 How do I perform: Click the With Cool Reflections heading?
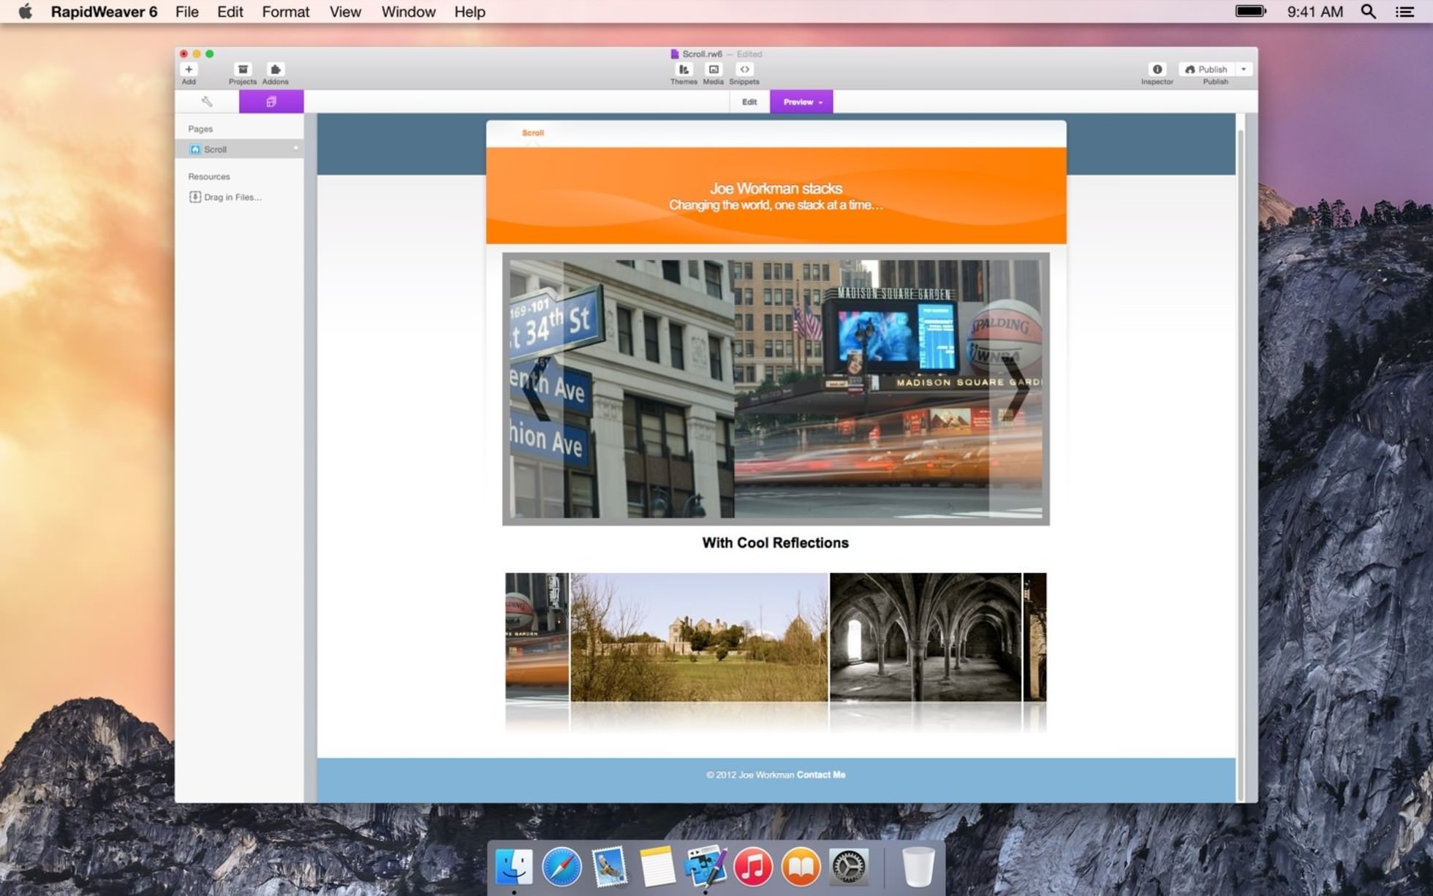pyautogui.click(x=776, y=543)
